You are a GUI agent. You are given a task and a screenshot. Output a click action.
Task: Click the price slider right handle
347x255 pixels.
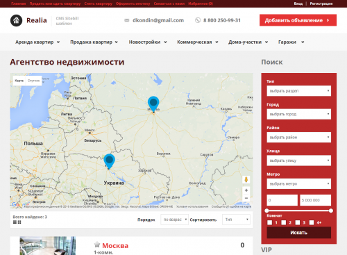click(331, 211)
